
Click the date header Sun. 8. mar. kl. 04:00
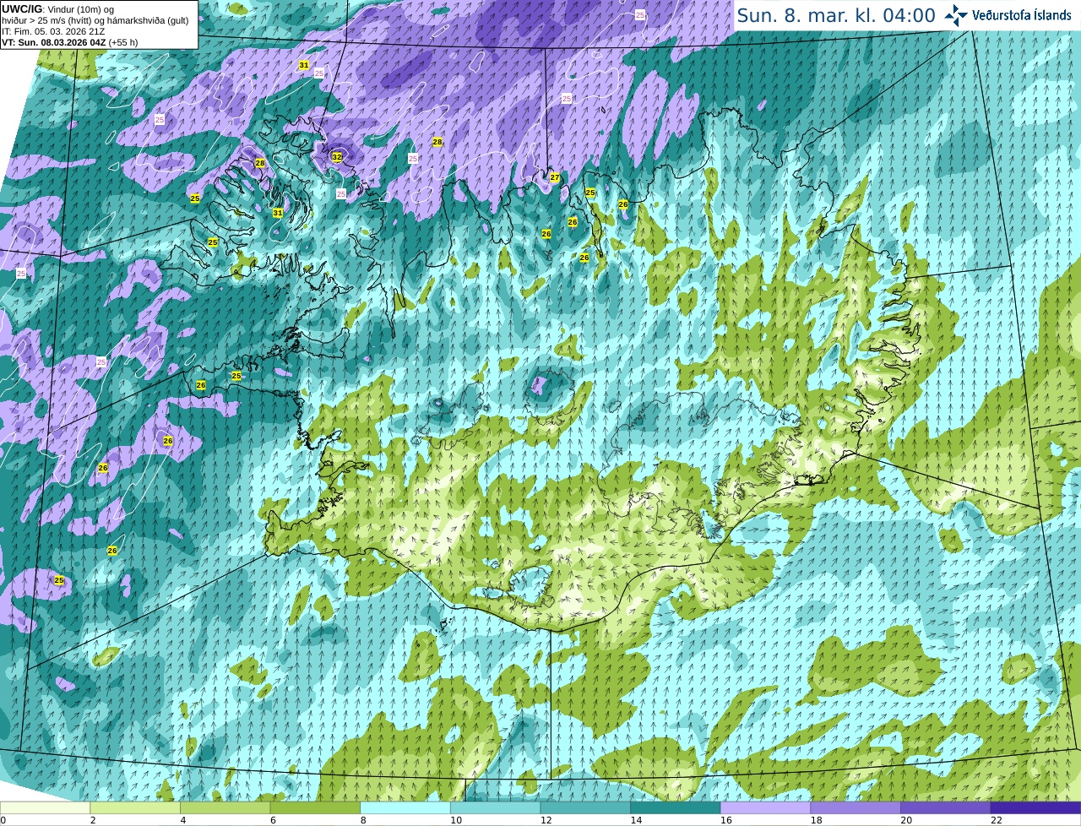point(836,15)
